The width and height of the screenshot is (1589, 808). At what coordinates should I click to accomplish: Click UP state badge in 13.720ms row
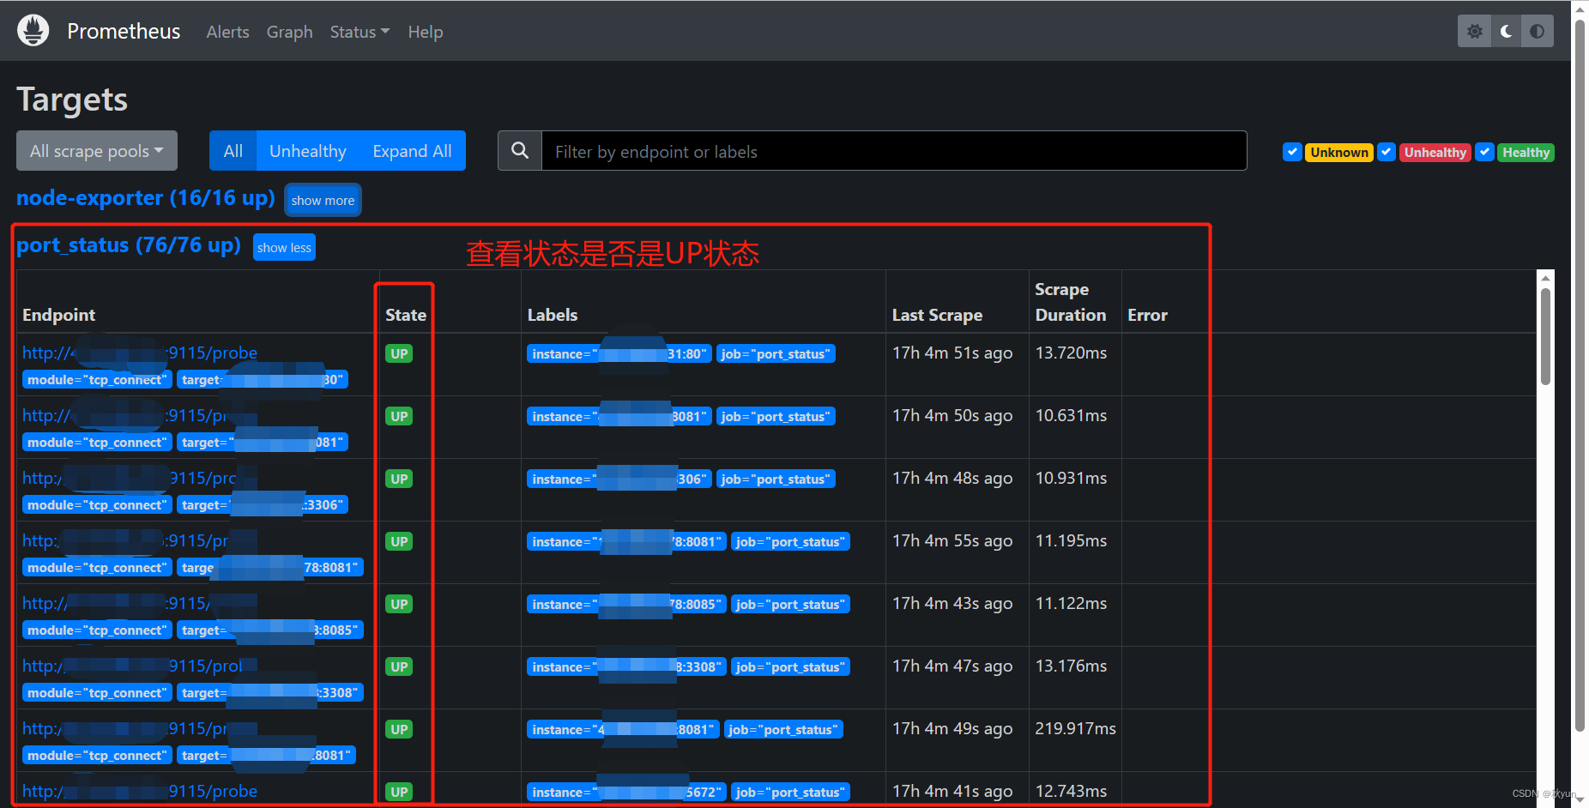(x=399, y=353)
